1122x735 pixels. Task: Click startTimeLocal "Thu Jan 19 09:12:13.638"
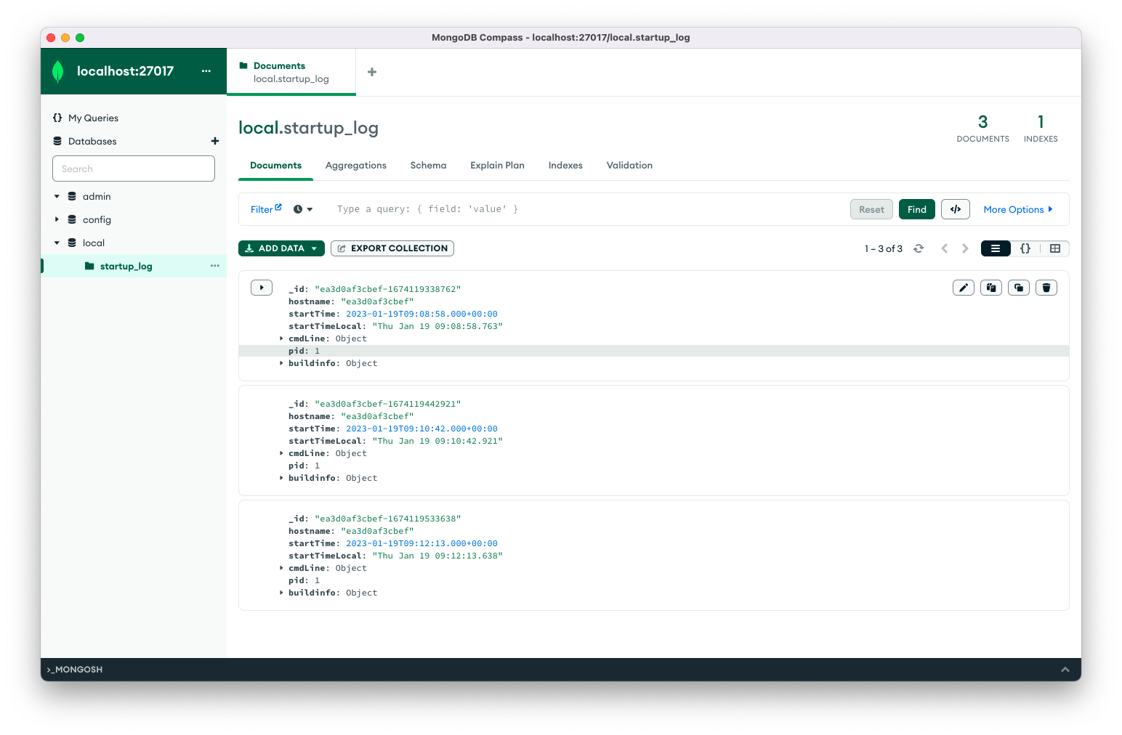437,556
